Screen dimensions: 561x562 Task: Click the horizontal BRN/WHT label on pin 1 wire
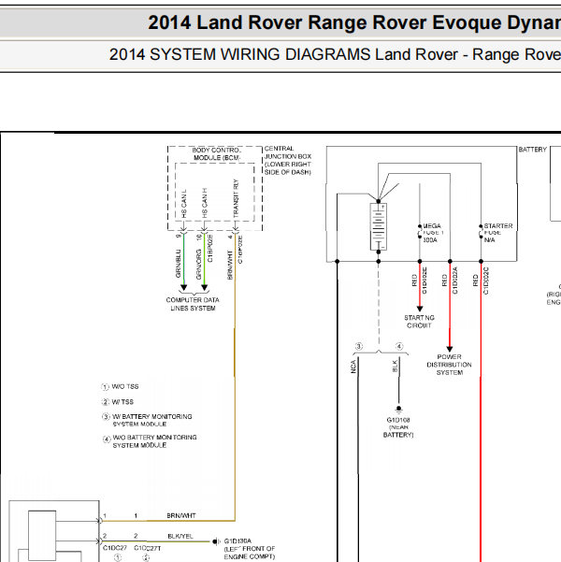[x=181, y=516]
